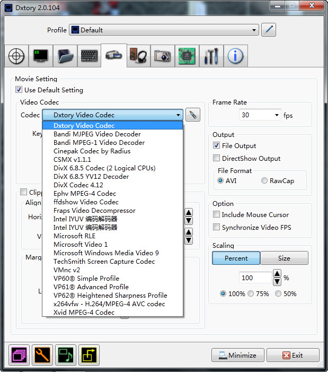Screen dimensions: 328x372
Task: Choose VP60 Simple Profile
Action: click(112, 278)
